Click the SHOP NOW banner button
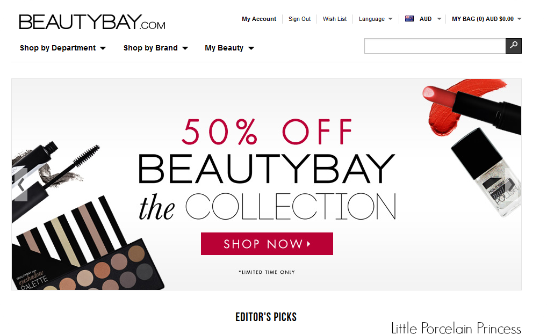 (267, 244)
